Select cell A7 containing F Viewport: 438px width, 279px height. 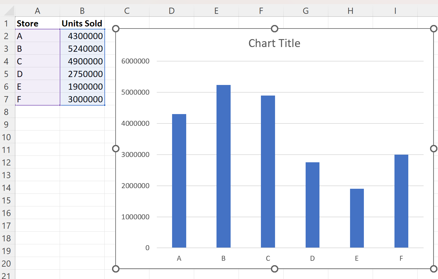click(x=37, y=99)
